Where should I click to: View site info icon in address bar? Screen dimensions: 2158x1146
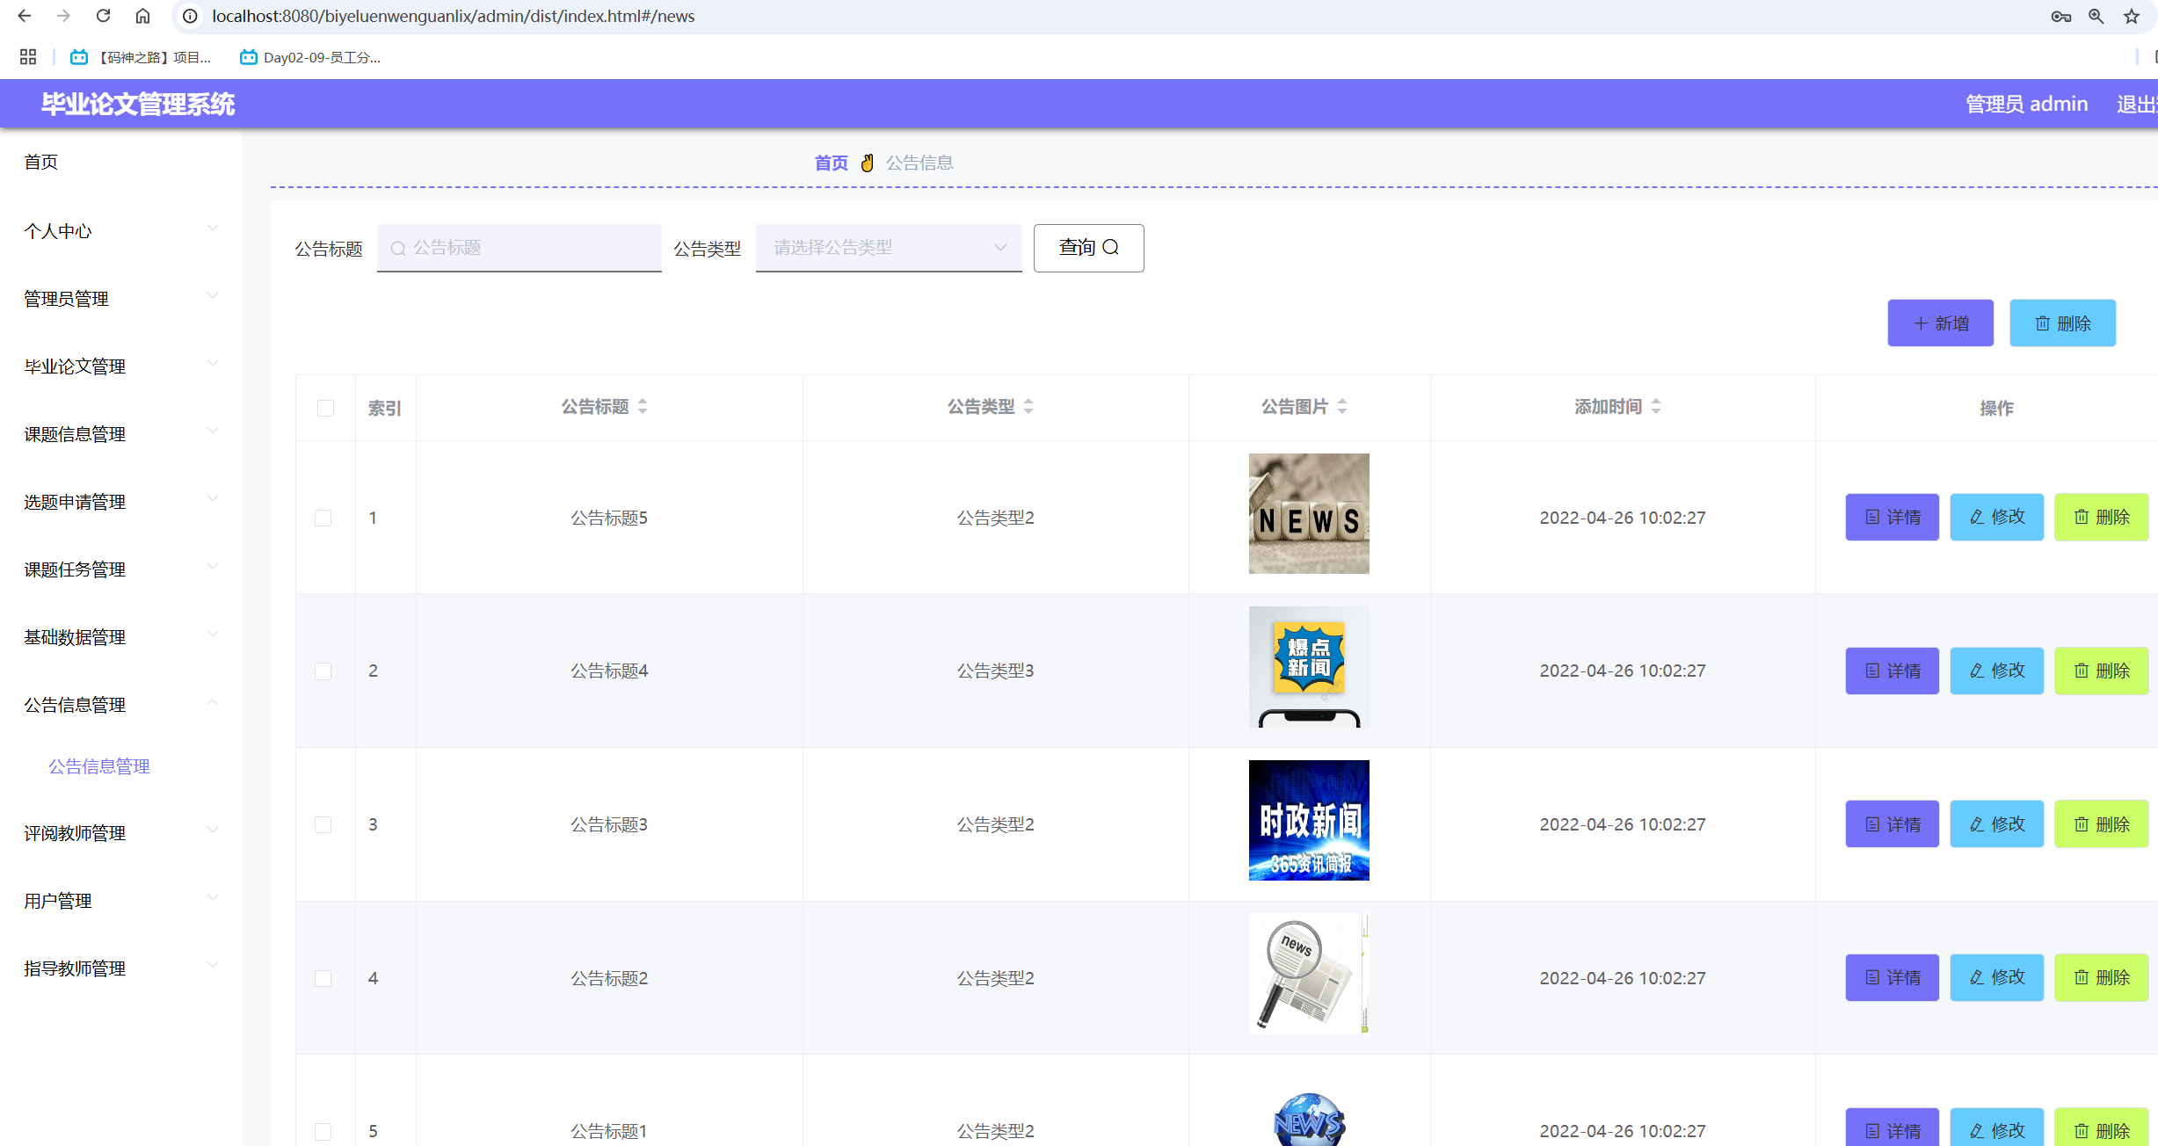click(190, 16)
